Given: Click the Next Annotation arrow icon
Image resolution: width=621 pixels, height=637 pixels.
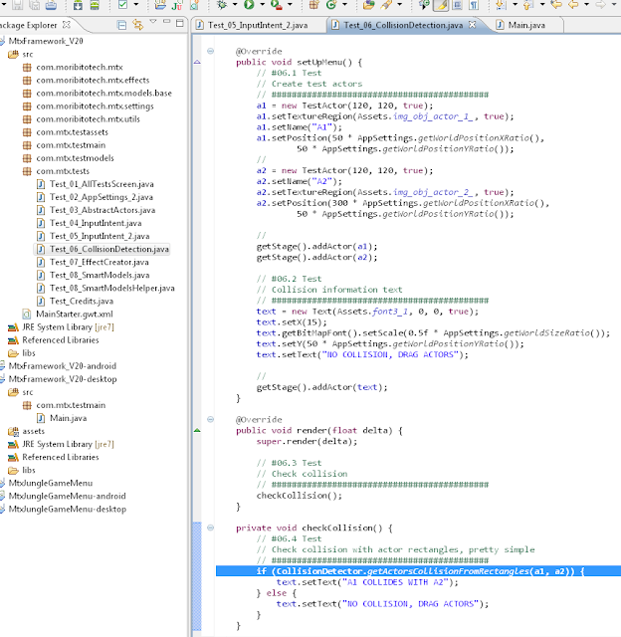Looking at the screenshot, I should [x=501, y=4].
